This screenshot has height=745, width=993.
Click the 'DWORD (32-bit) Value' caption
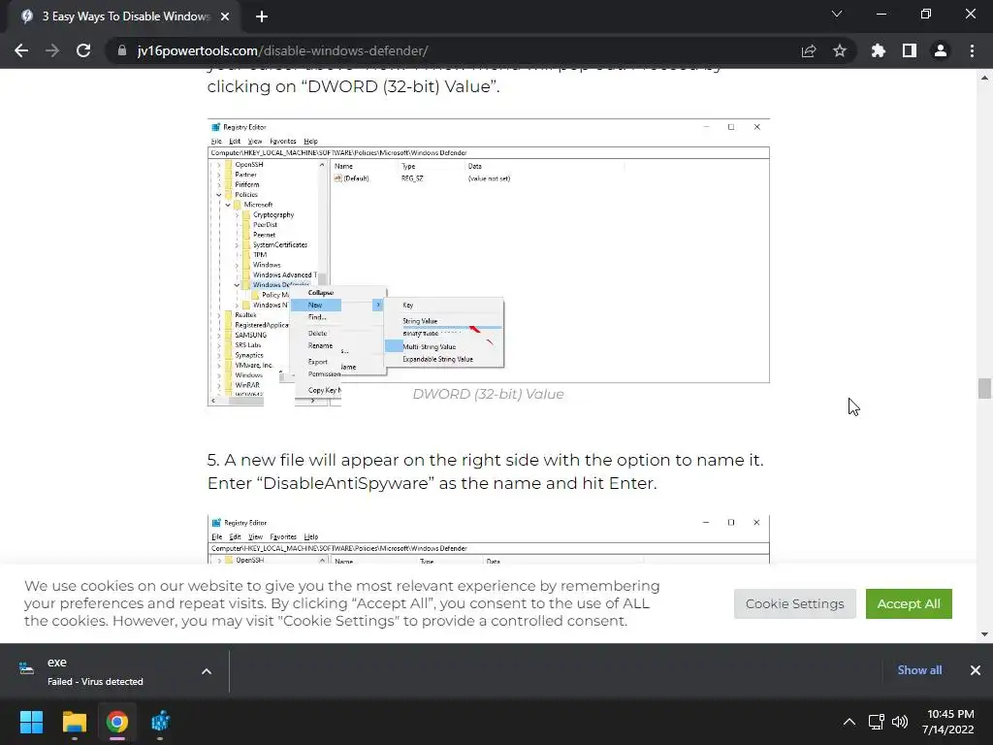tap(489, 394)
